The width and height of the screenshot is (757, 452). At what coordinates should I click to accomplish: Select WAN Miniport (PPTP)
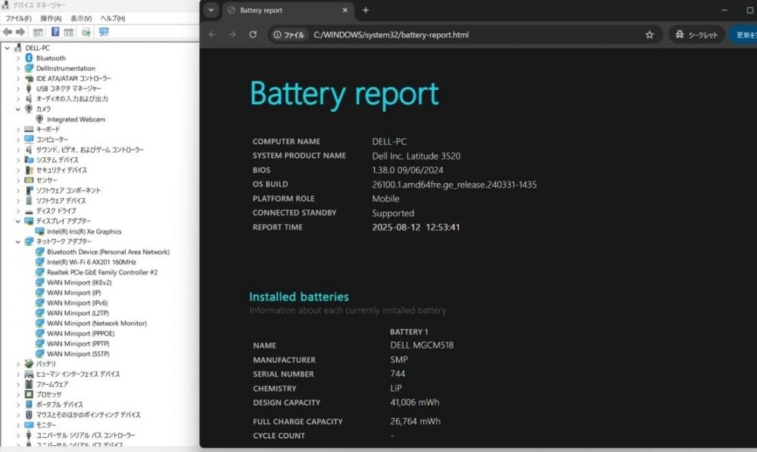pyautogui.click(x=78, y=344)
